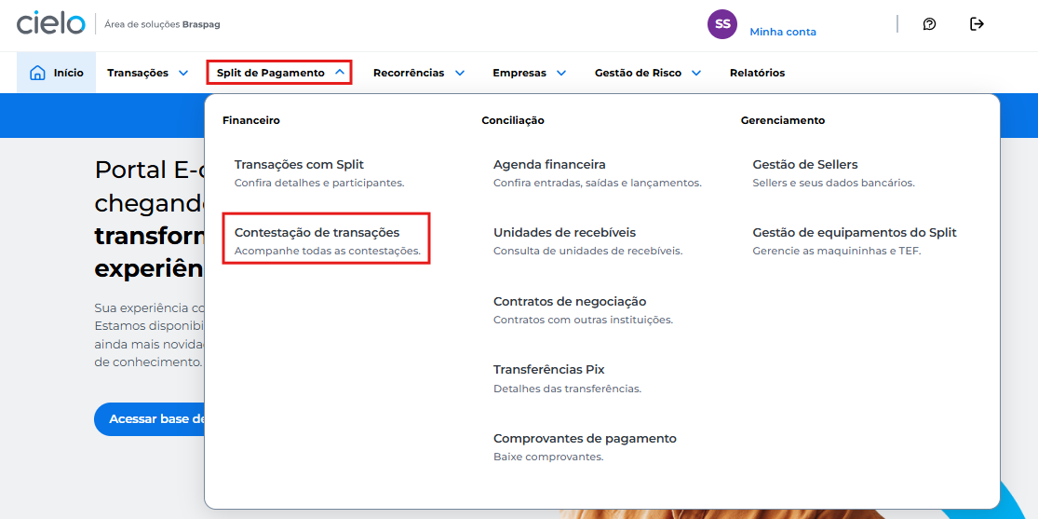
Task: Open the help chat icon
Action: [x=929, y=24]
